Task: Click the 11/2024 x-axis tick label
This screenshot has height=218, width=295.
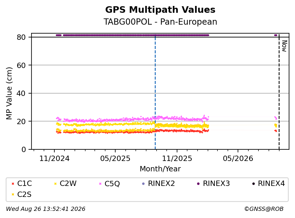Action: [54, 159]
